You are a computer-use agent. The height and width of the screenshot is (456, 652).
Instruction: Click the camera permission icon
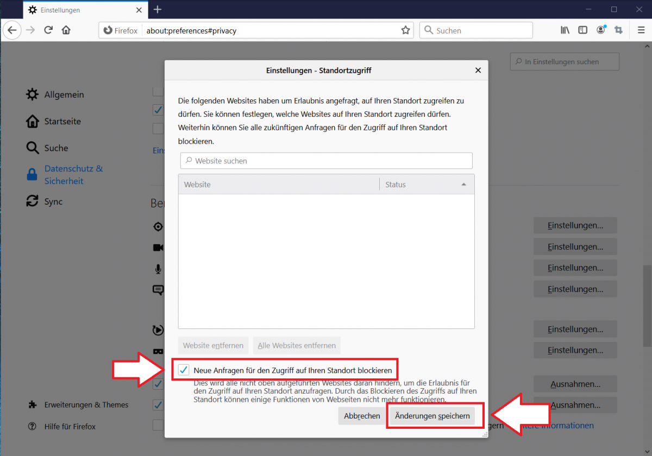click(158, 248)
